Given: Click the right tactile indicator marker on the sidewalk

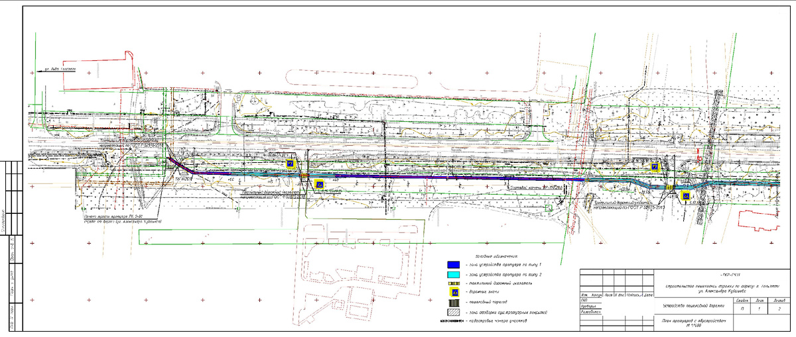Looking at the screenshot, I should click(x=671, y=187).
